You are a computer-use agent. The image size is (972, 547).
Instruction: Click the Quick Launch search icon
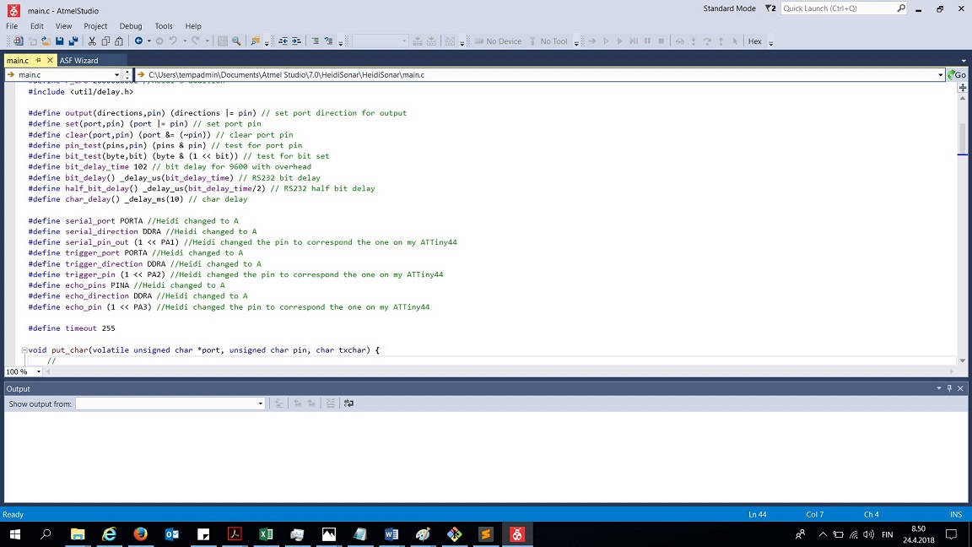[901, 8]
